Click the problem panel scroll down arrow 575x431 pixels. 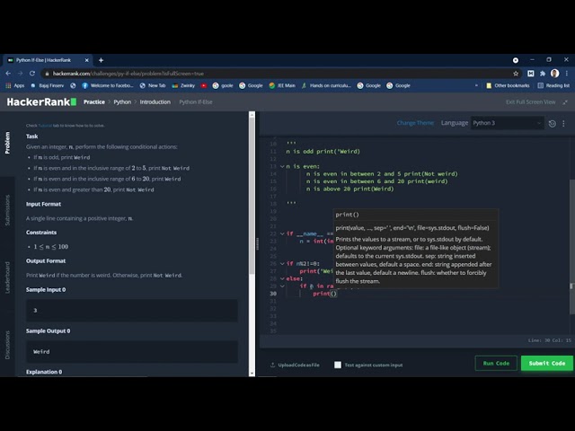(x=252, y=374)
